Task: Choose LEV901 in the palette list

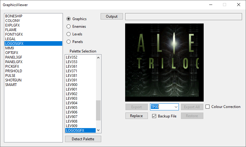Action: pyautogui.click(x=80, y=89)
